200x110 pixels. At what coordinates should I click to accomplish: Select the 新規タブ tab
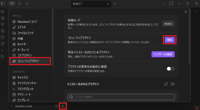(91, 4)
